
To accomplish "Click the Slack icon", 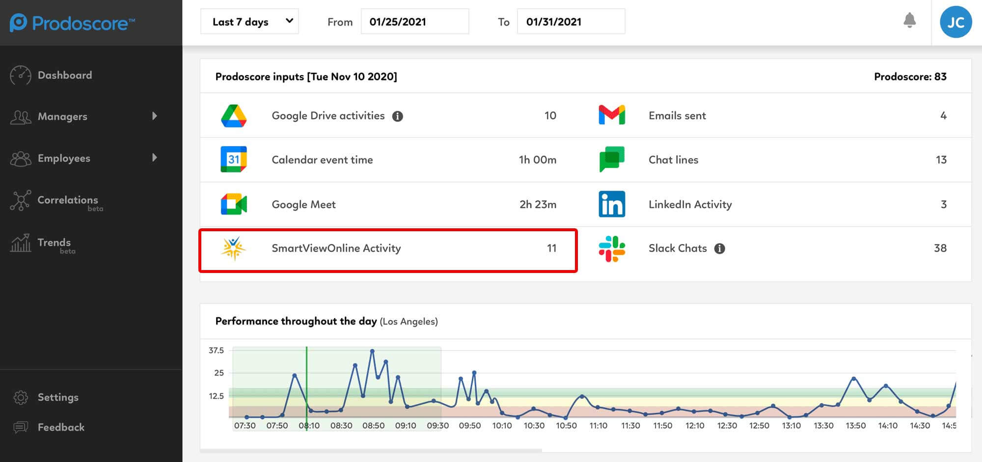I will (x=612, y=248).
